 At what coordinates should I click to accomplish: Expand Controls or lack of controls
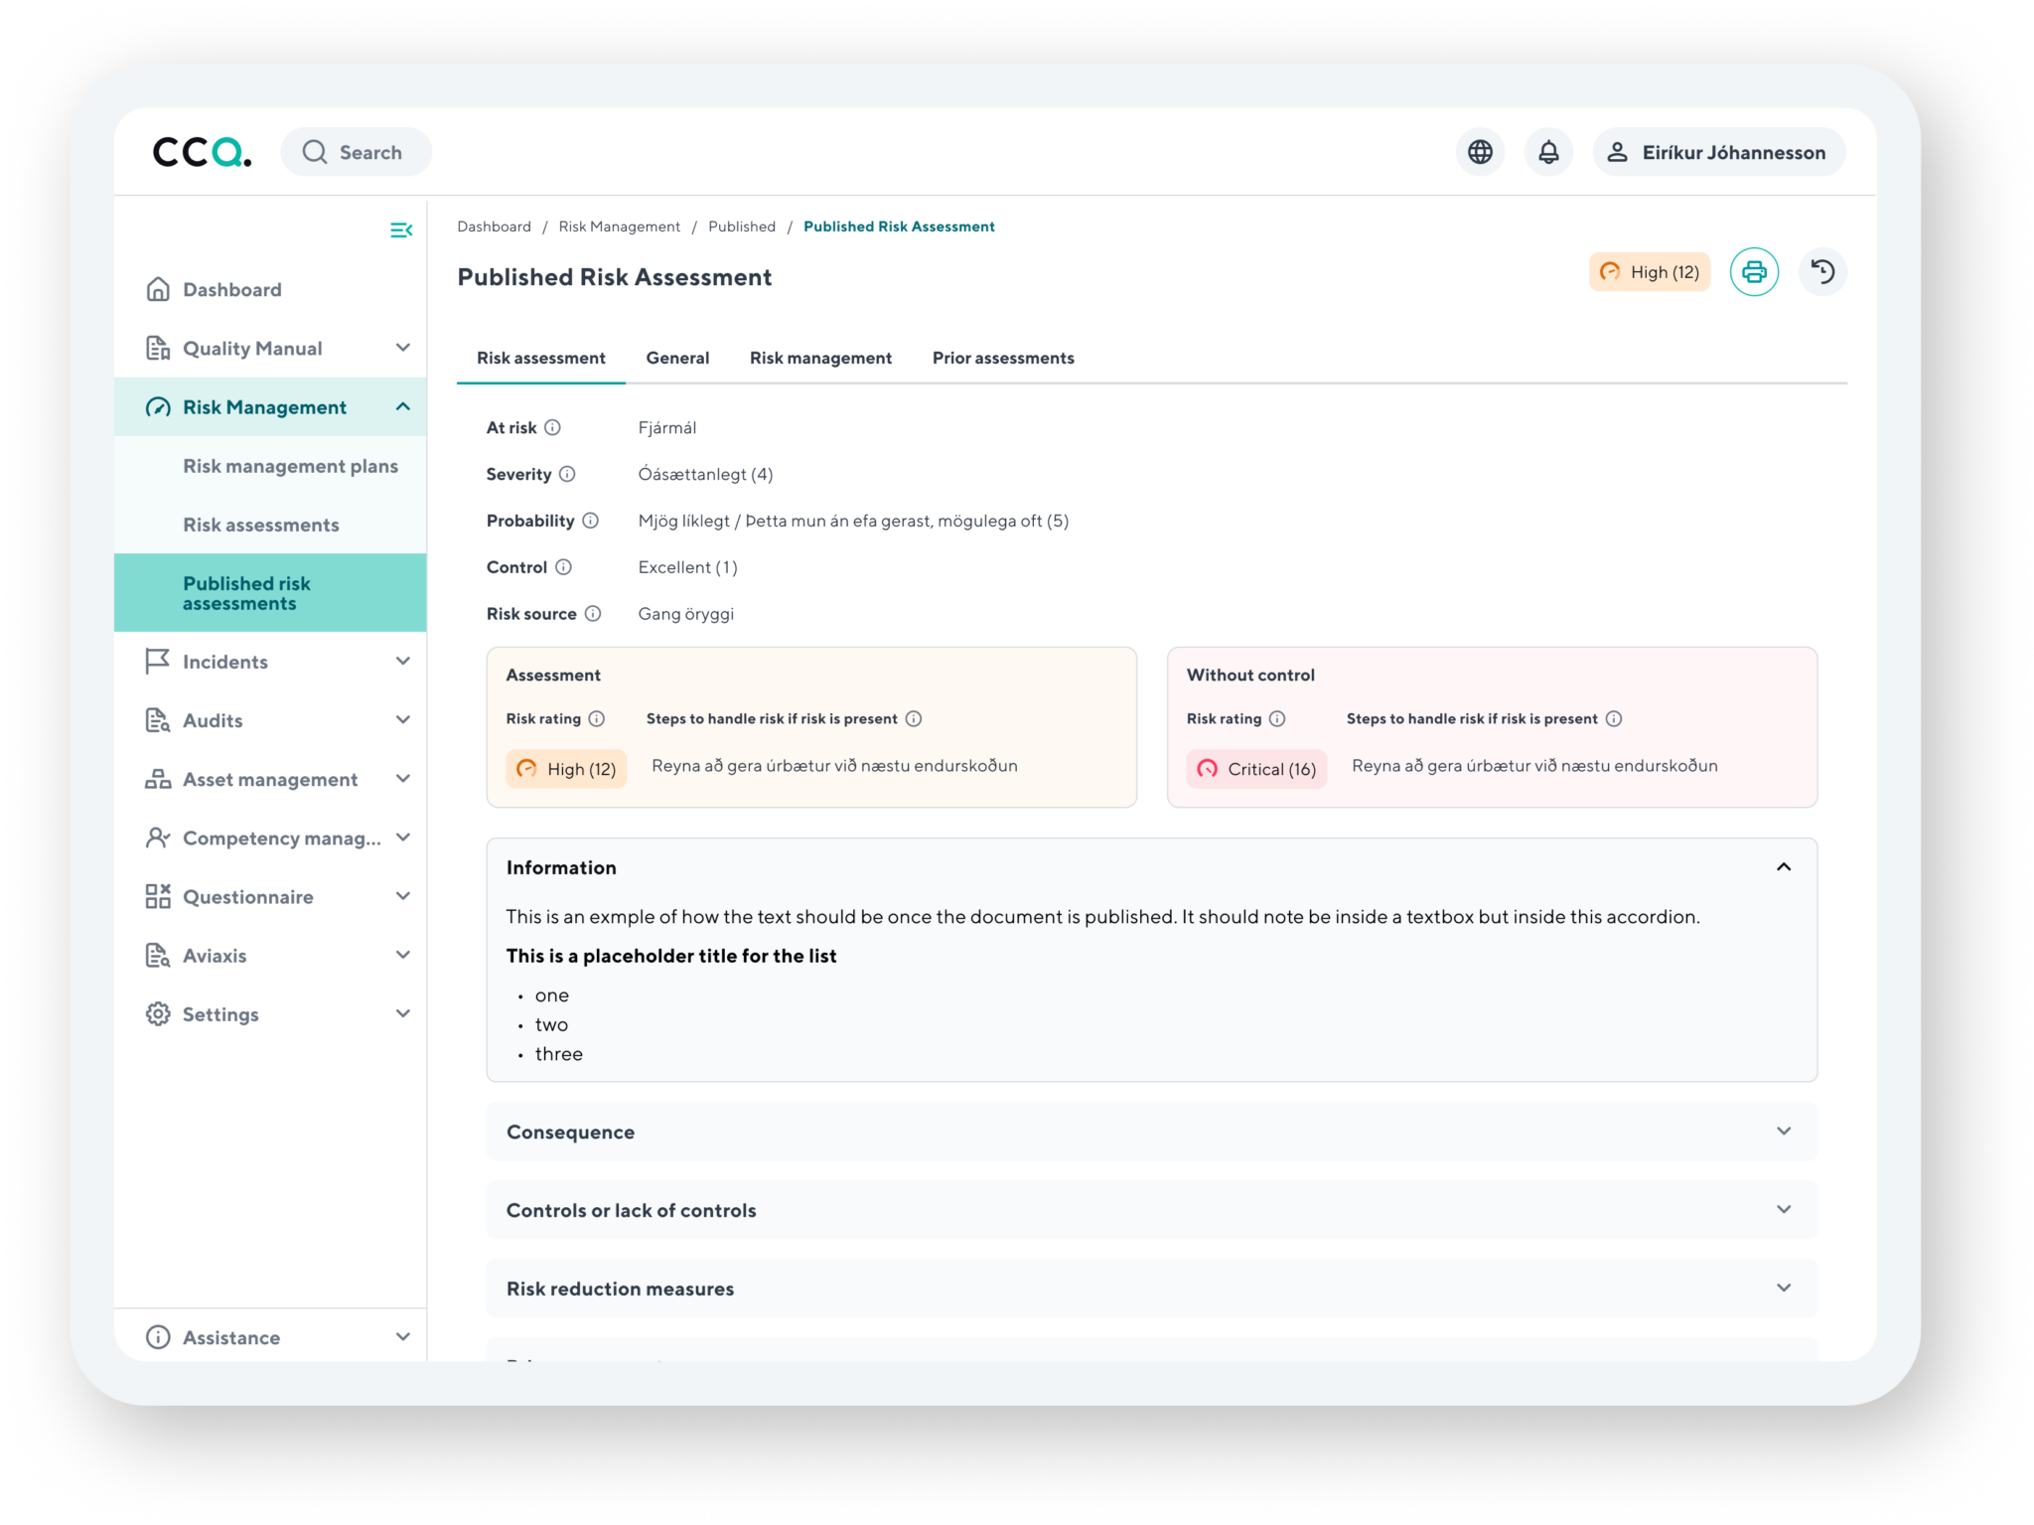click(x=1783, y=1210)
